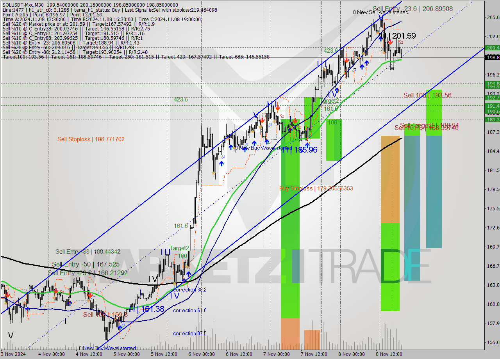Select the 'Sell %10 @ C_Entry38' line

point(76,28)
